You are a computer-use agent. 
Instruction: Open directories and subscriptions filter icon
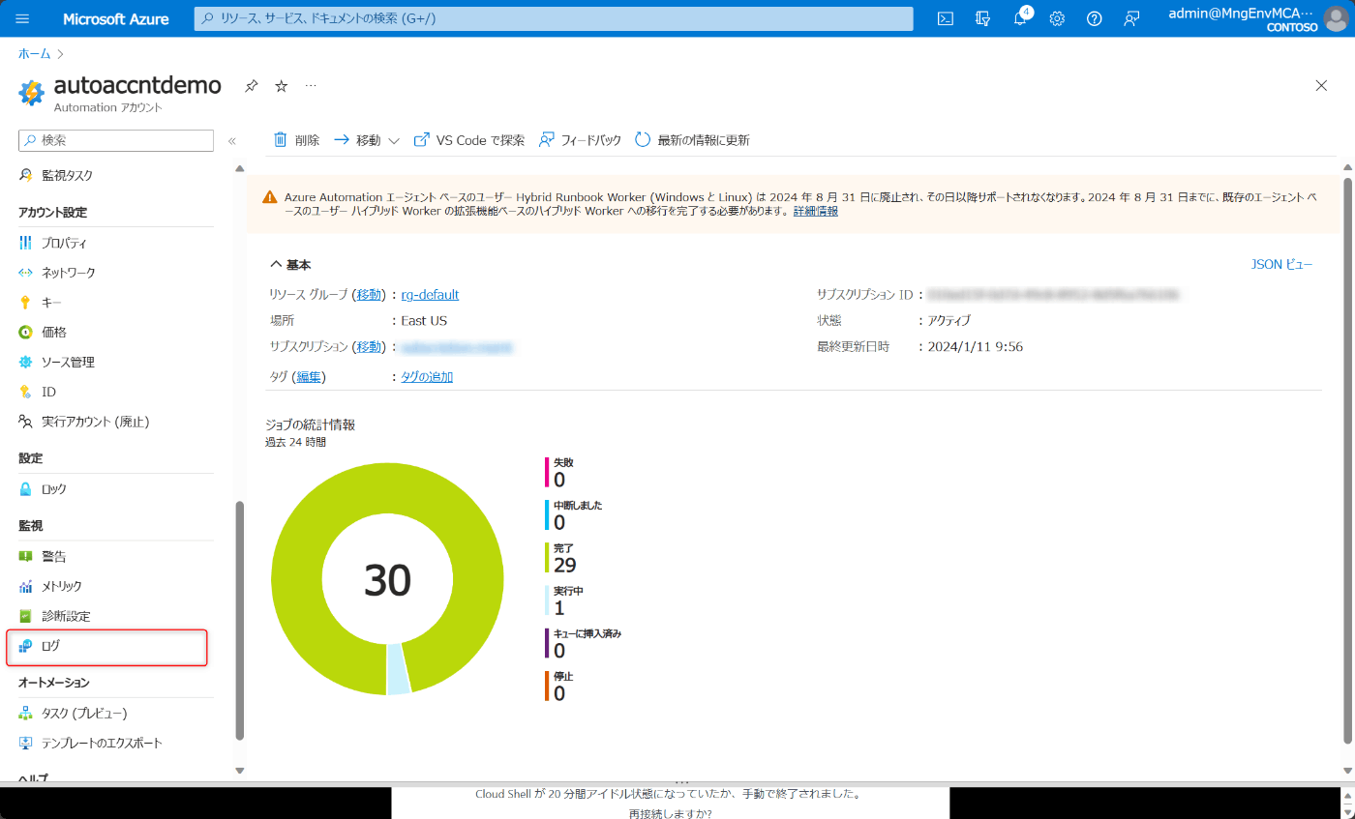983,18
